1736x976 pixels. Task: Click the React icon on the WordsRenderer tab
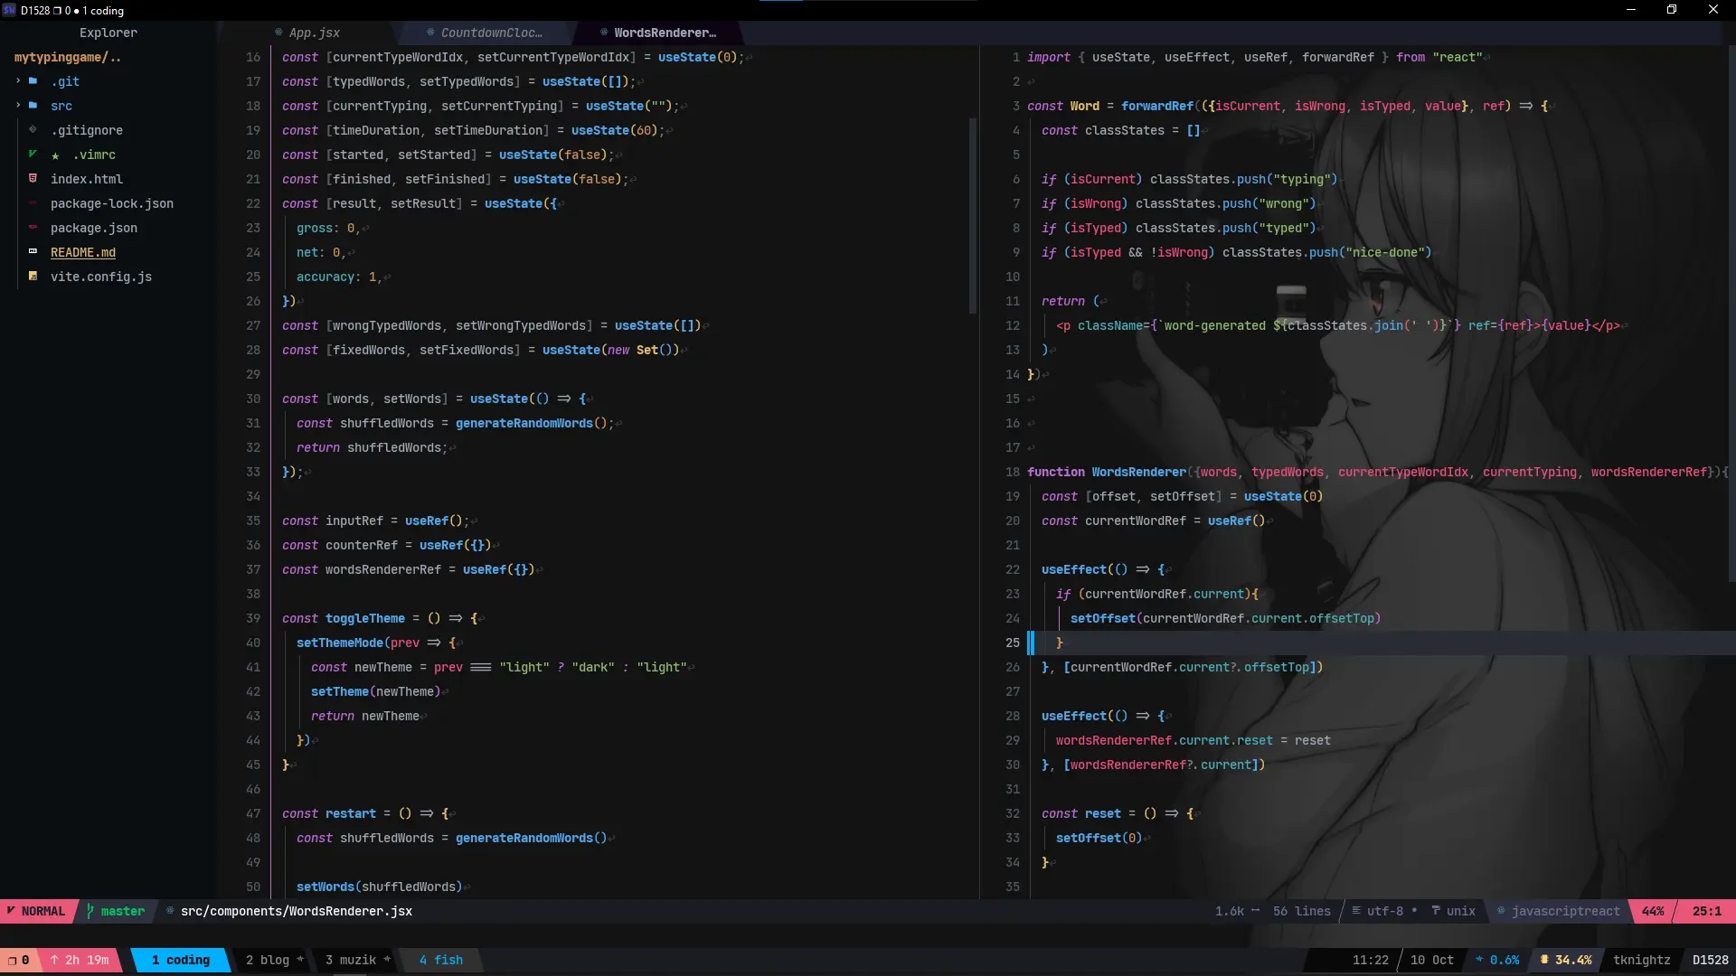click(604, 33)
